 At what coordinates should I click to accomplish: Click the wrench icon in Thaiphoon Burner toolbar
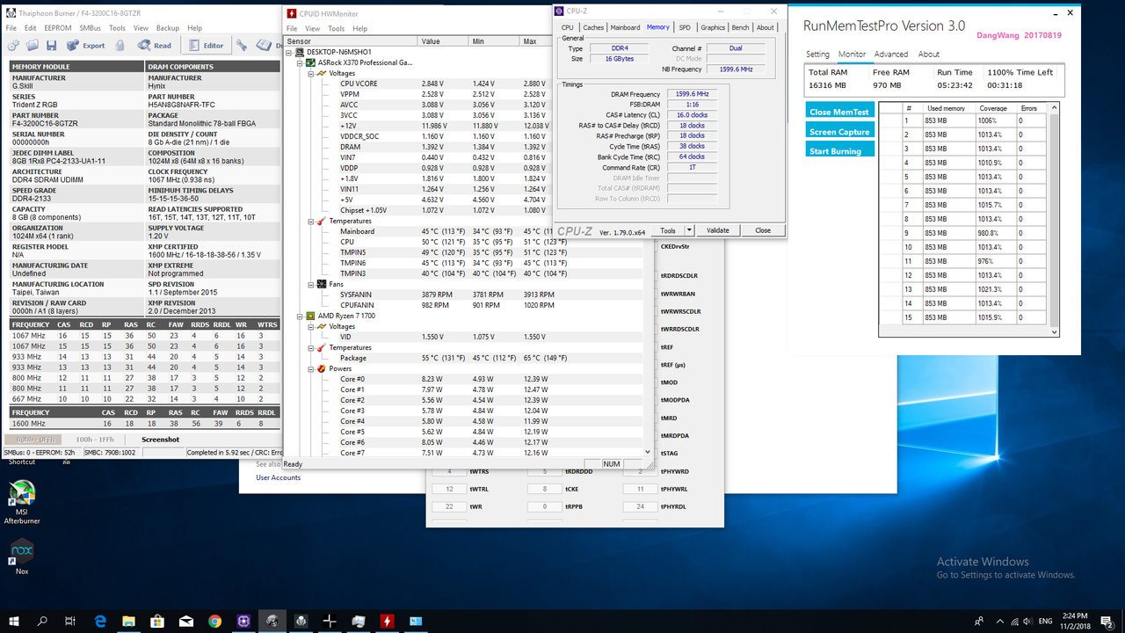(242, 45)
